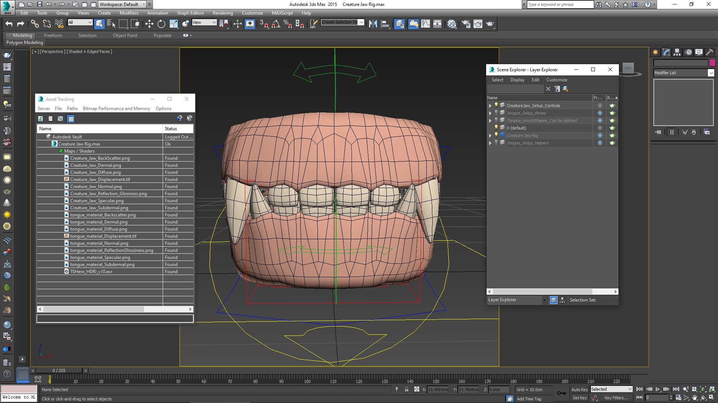
Task: Expand the CreatureJaw_Setup_Controls layer
Action: pyautogui.click(x=490, y=106)
